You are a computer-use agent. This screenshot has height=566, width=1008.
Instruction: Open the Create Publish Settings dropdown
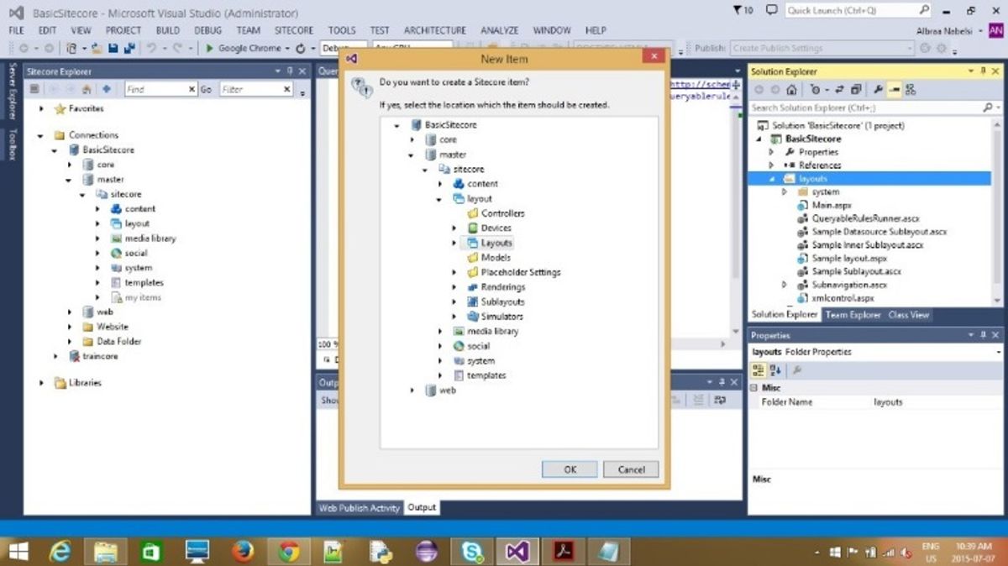click(909, 49)
